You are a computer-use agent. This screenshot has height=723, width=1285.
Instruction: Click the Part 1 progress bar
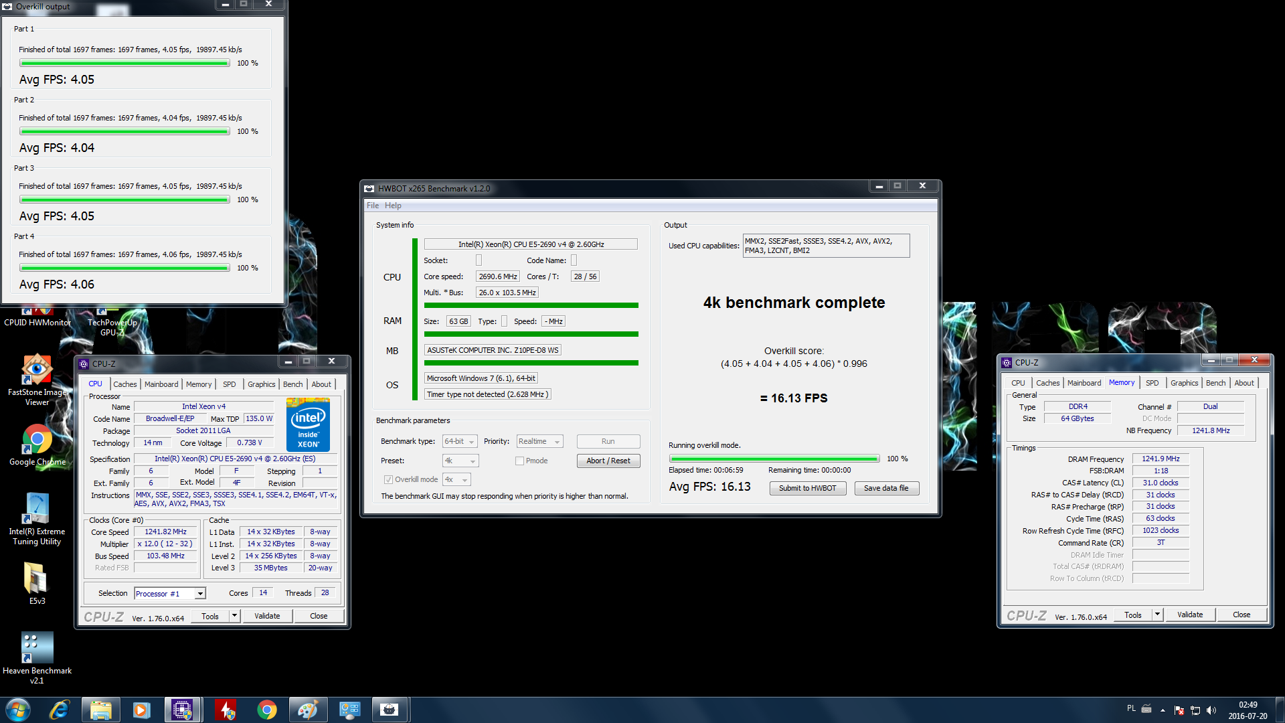point(124,63)
